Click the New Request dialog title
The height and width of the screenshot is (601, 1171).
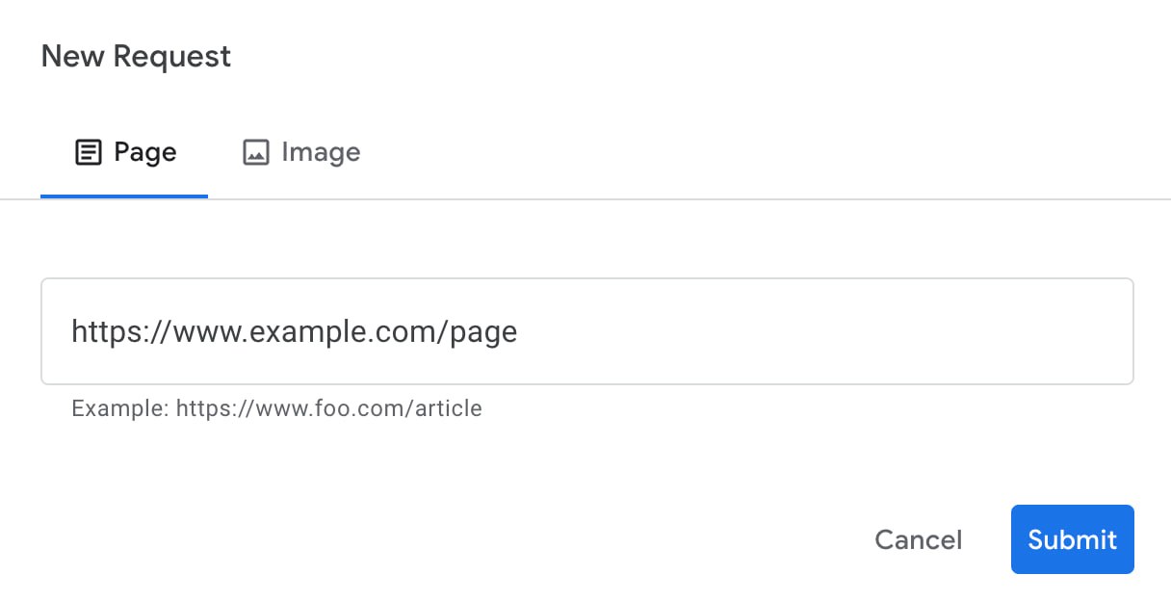tap(135, 56)
